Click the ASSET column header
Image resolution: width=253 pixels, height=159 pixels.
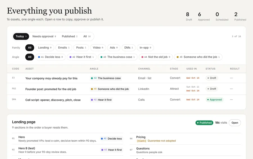click(x=30, y=69)
